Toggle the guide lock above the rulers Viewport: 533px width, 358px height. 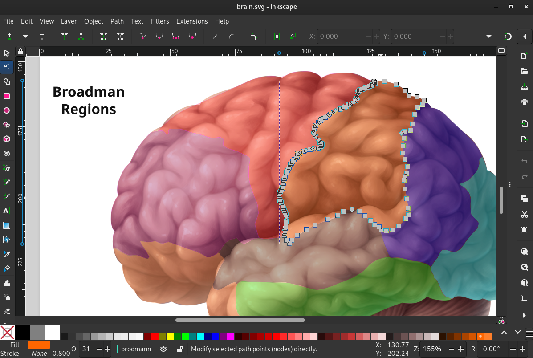20,51
